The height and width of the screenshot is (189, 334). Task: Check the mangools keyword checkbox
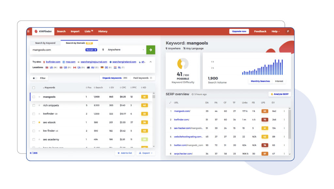click(x=34, y=97)
